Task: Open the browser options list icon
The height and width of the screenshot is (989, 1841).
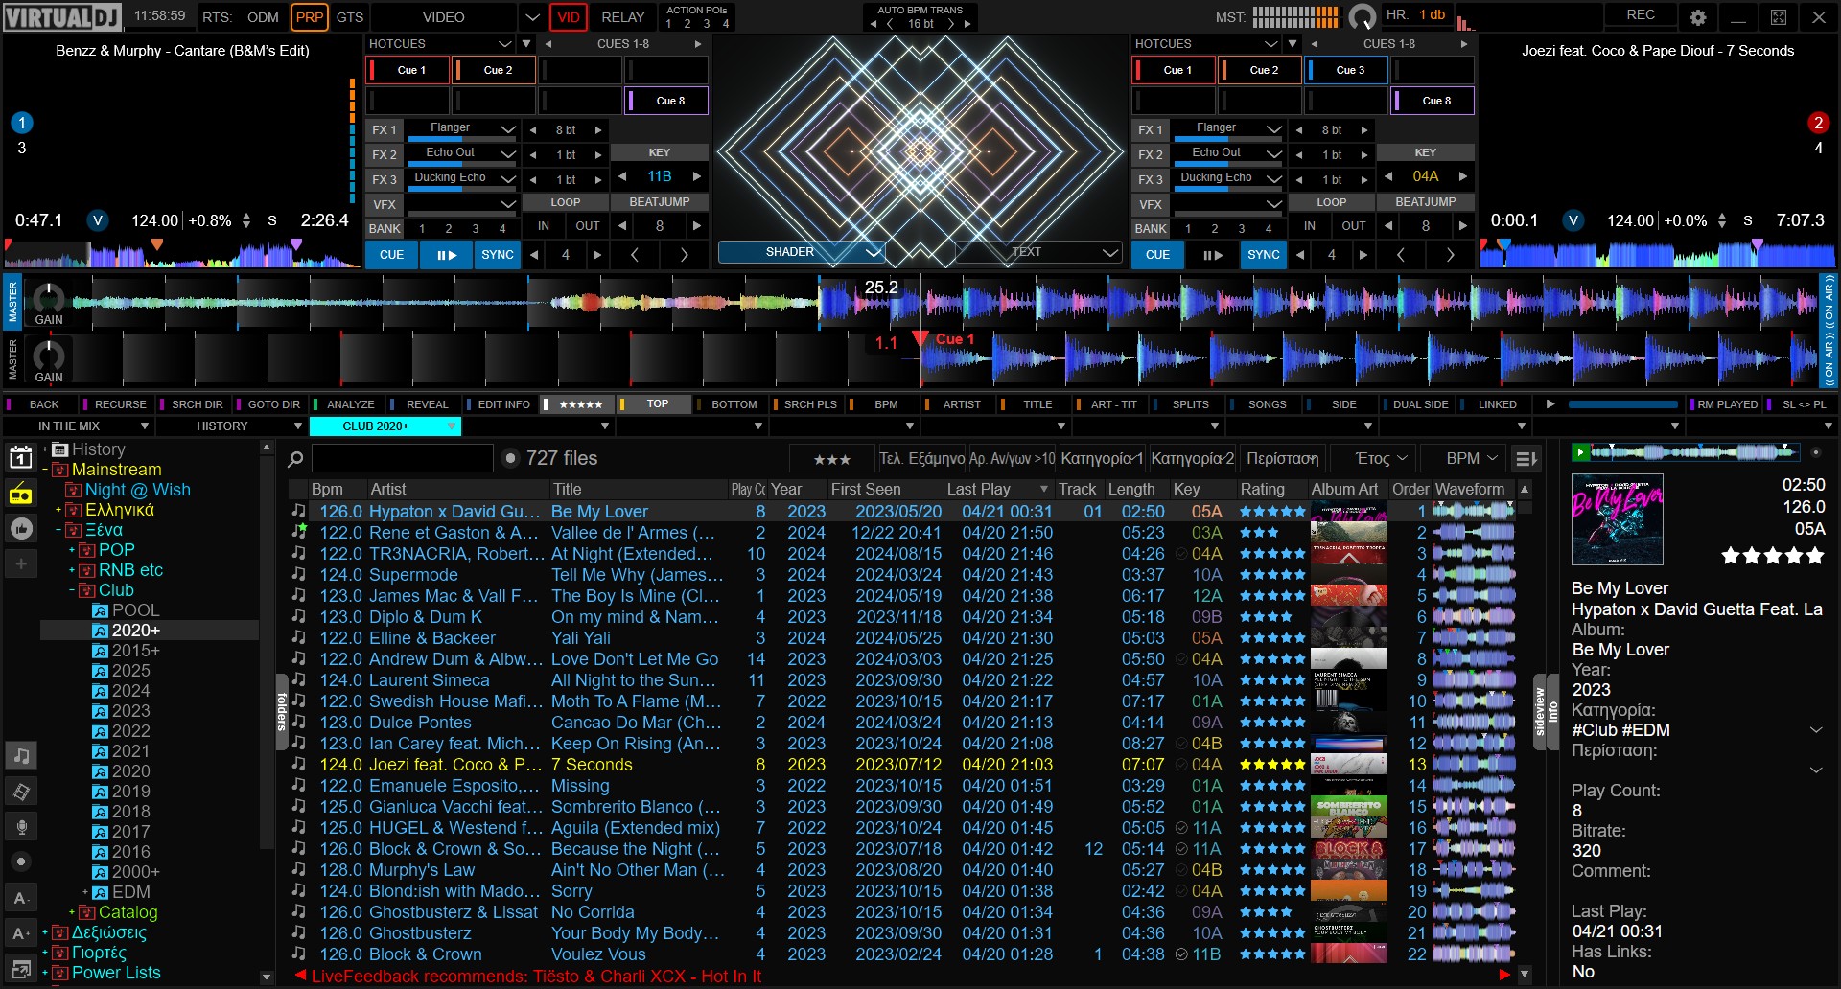Action: point(1526,459)
